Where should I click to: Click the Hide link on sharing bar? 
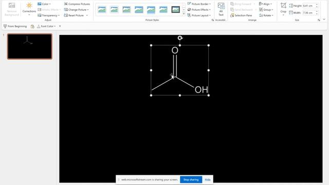(x=208, y=179)
